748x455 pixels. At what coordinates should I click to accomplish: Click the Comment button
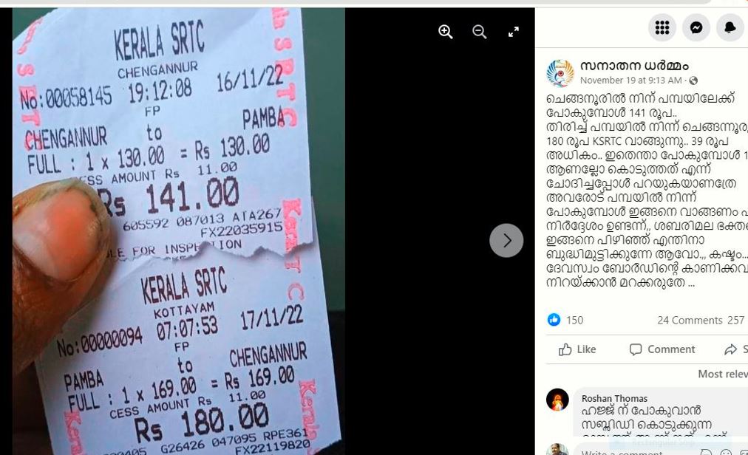tap(662, 349)
